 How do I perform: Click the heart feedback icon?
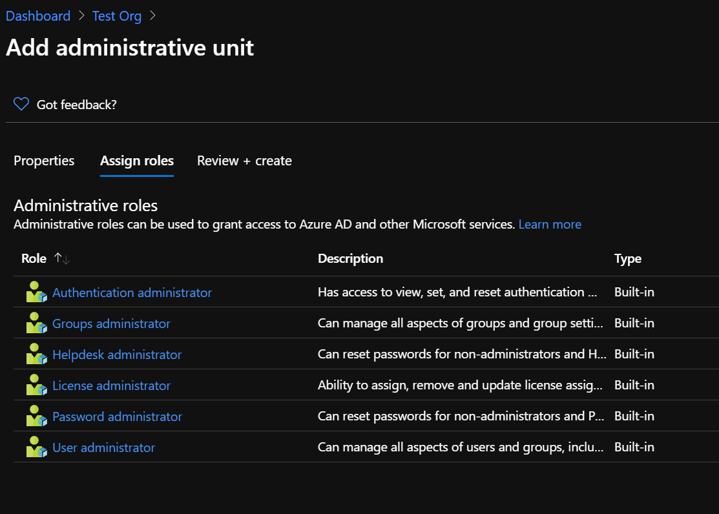pyautogui.click(x=21, y=104)
